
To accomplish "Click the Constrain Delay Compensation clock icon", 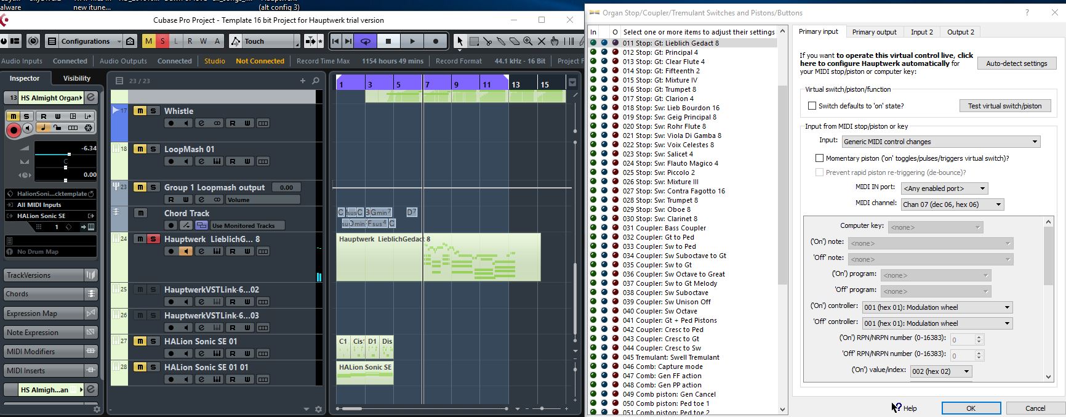I will (x=33, y=41).
